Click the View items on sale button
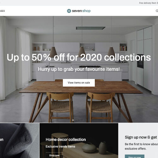The height and width of the screenshot is (158, 158). 79,83
